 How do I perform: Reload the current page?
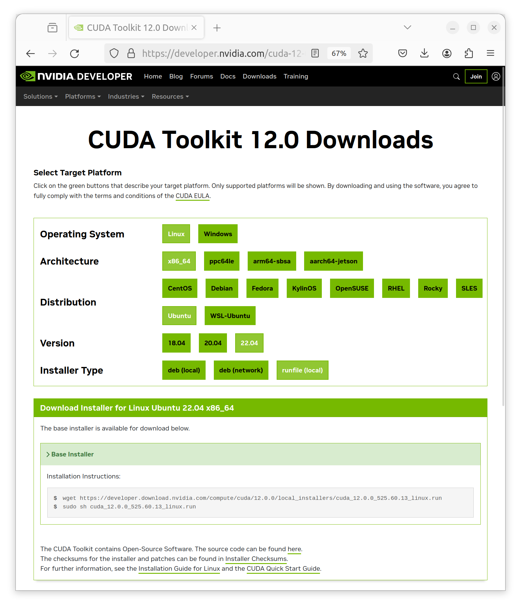74,53
